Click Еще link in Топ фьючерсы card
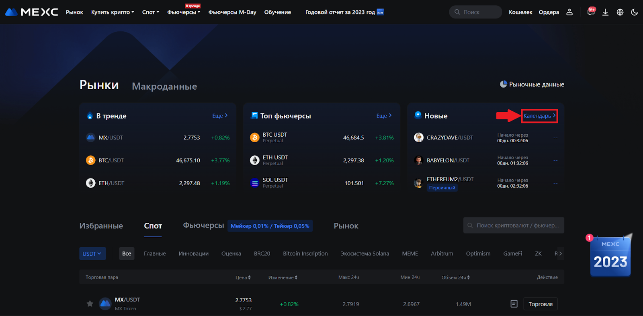Image resolution: width=643 pixels, height=316 pixels. [x=384, y=116]
